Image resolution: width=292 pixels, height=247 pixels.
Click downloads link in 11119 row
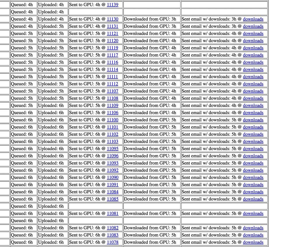253,48
